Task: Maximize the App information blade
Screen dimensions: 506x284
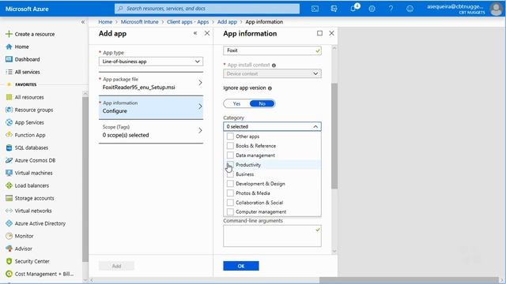Action: pyautogui.click(x=319, y=33)
